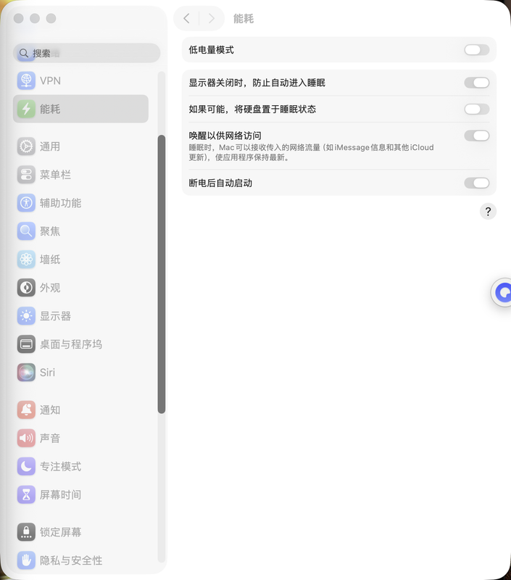Open 声音 speaker icon
The image size is (511, 580).
26,438
